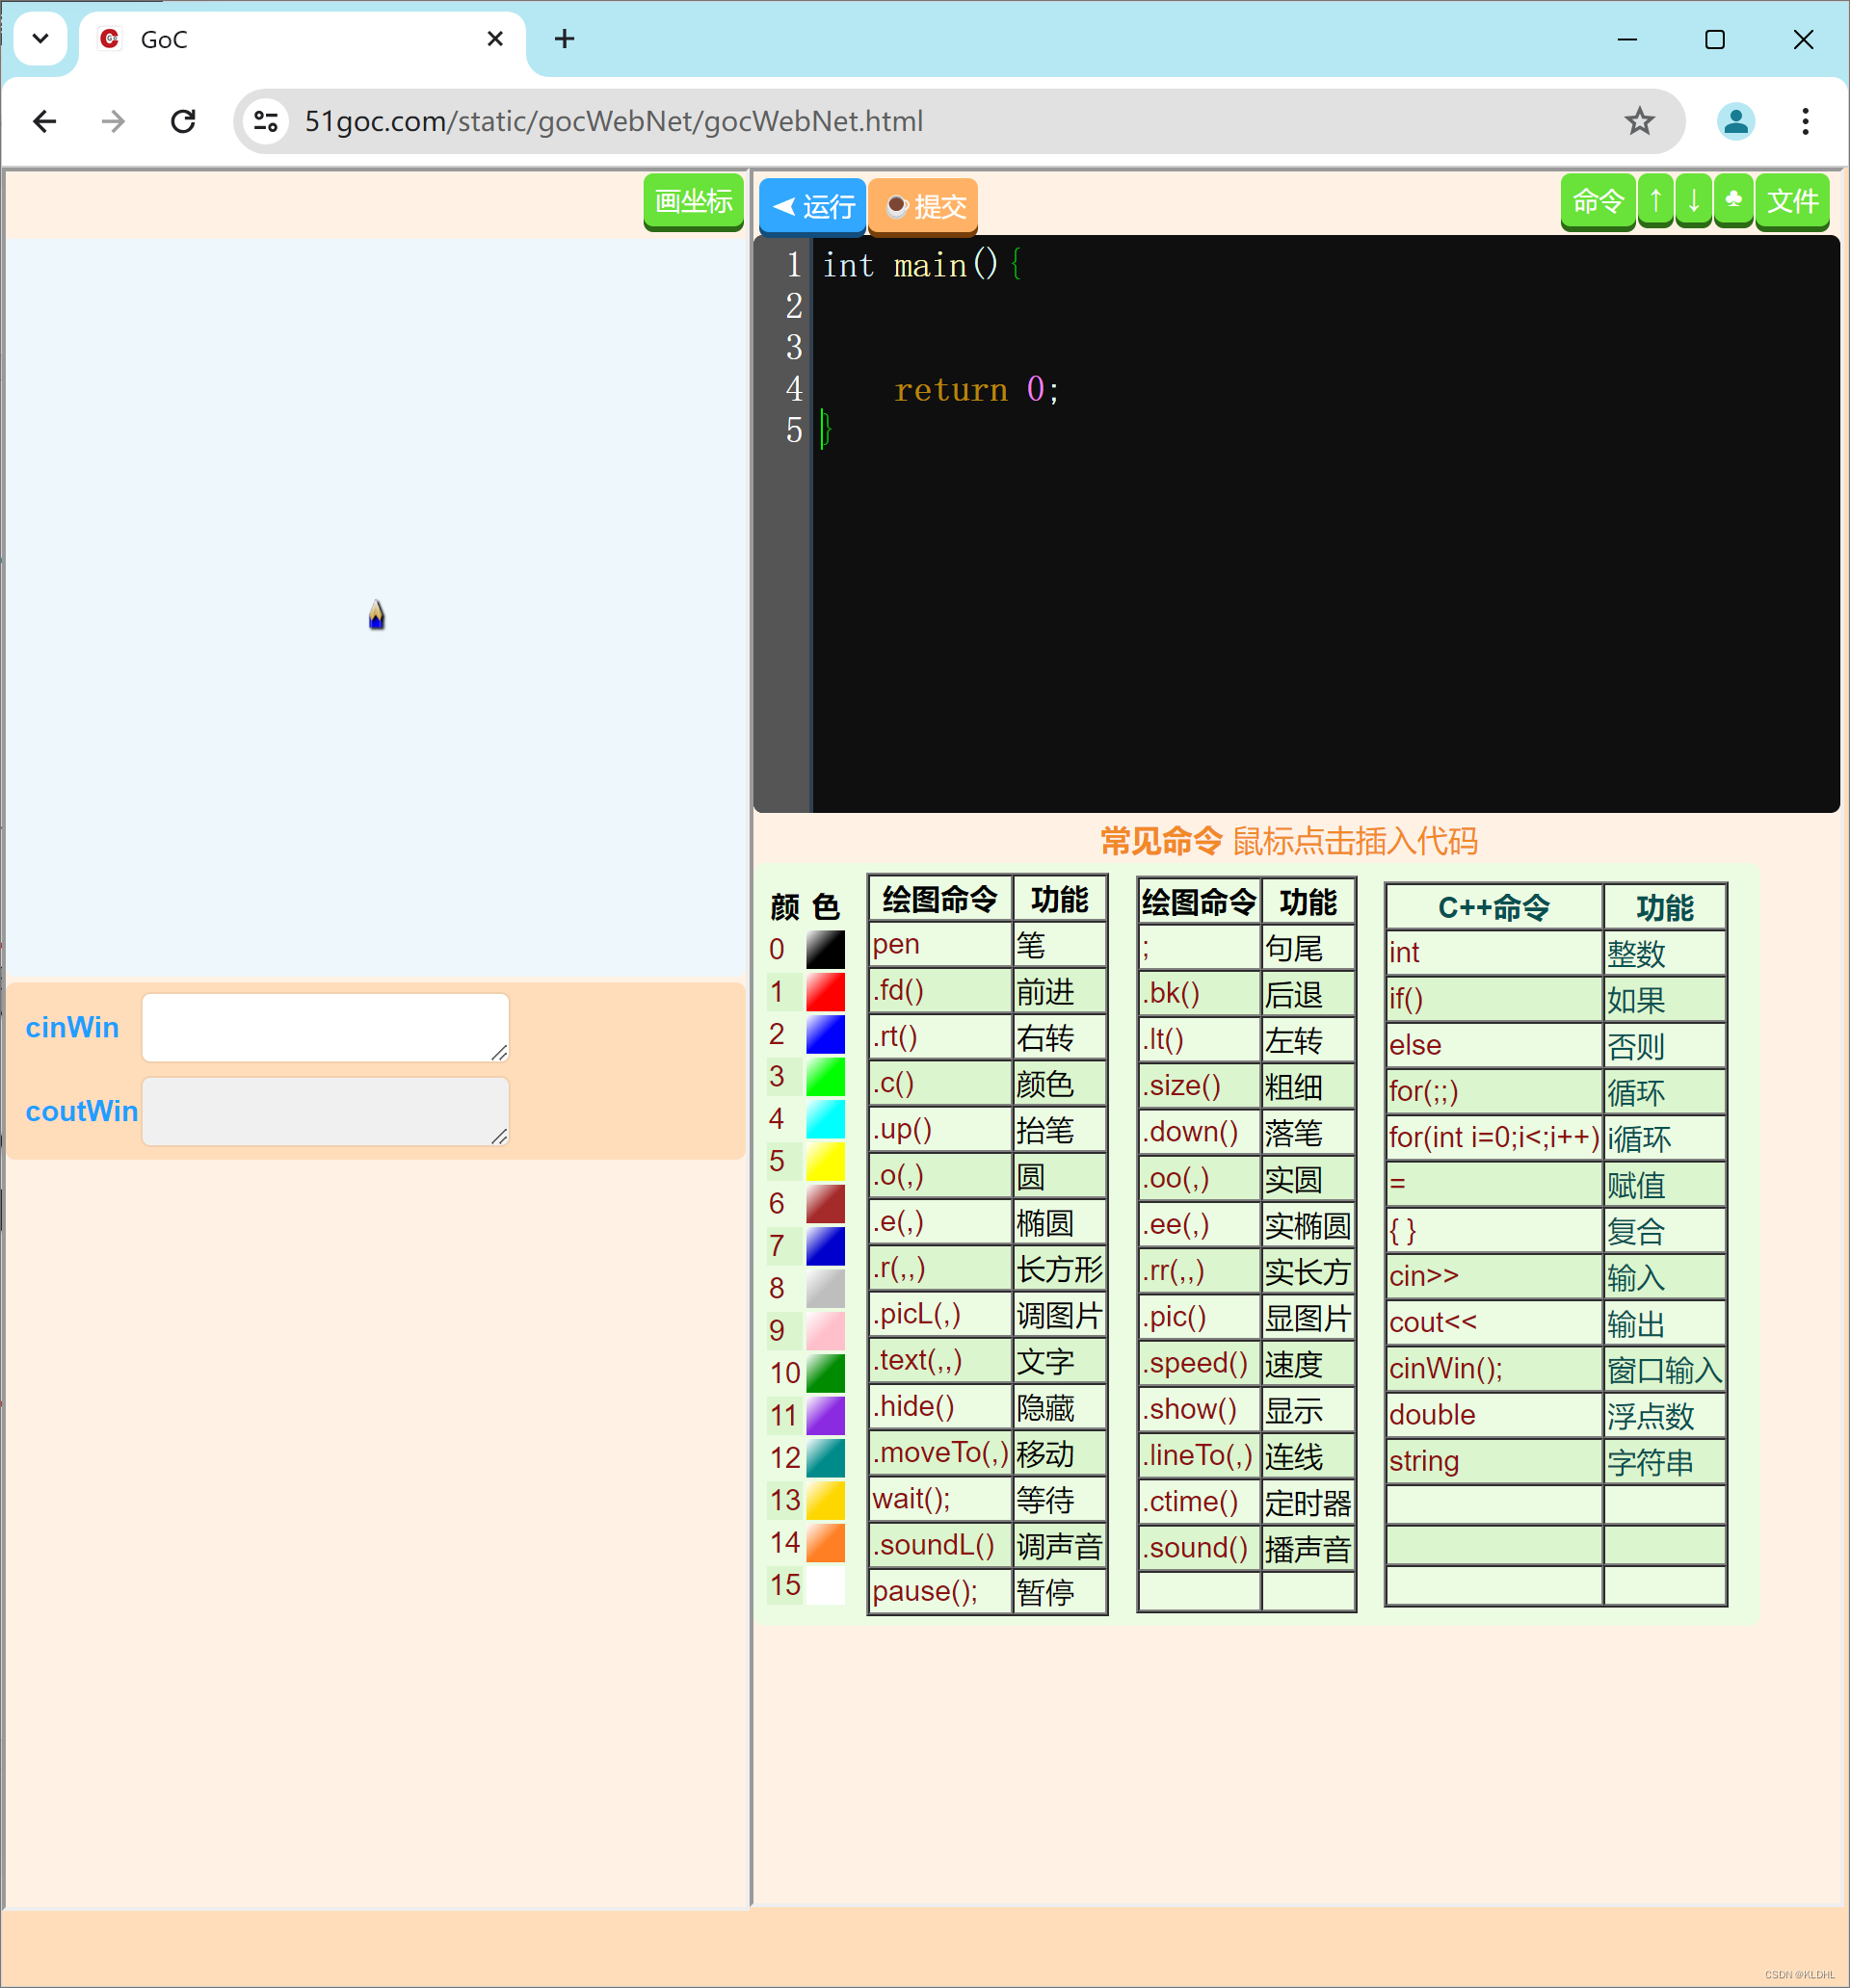
Task: Submit the code using the 提交 button
Action: tap(921, 206)
